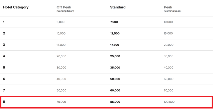This screenshot has width=213, height=111.
Task: Click the 5,000 off peak value
Action: (x=60, y=22)
